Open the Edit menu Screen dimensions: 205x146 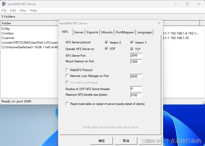point(13,11)
